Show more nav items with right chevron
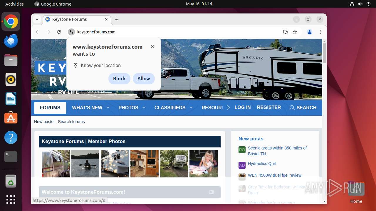 pyautogui.click(x=229, y=108)
